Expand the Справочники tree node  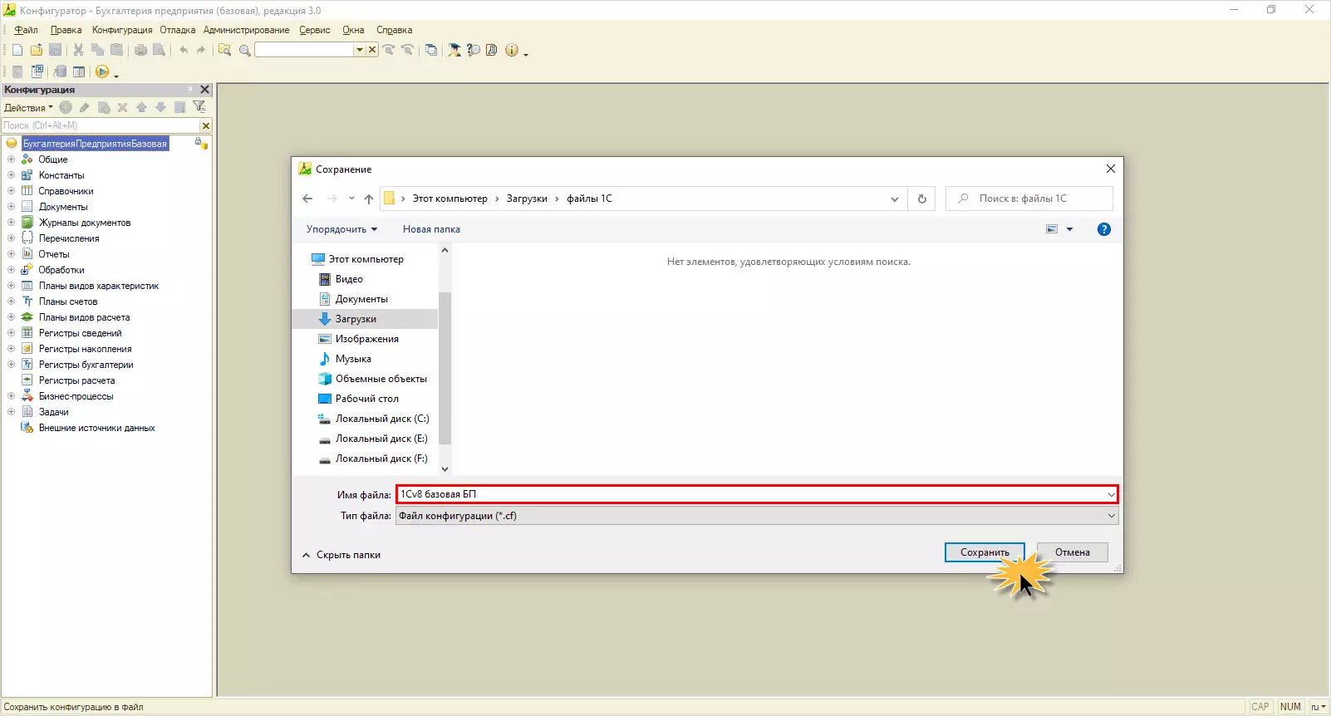point(11,191)
